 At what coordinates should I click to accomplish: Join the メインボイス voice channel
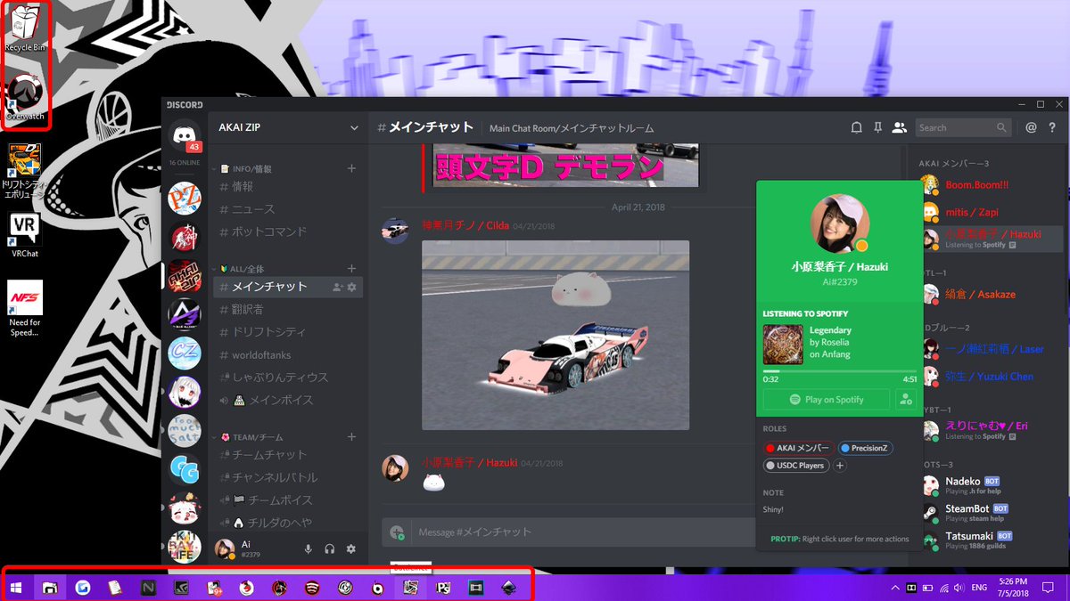(x=288, y=400)
